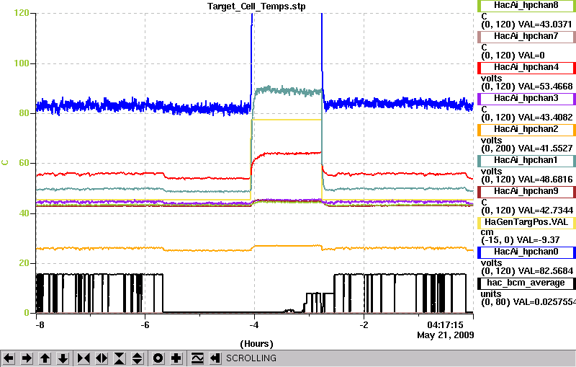Select the HaGenTargPos.VAL legend entry

coord(526,223)
